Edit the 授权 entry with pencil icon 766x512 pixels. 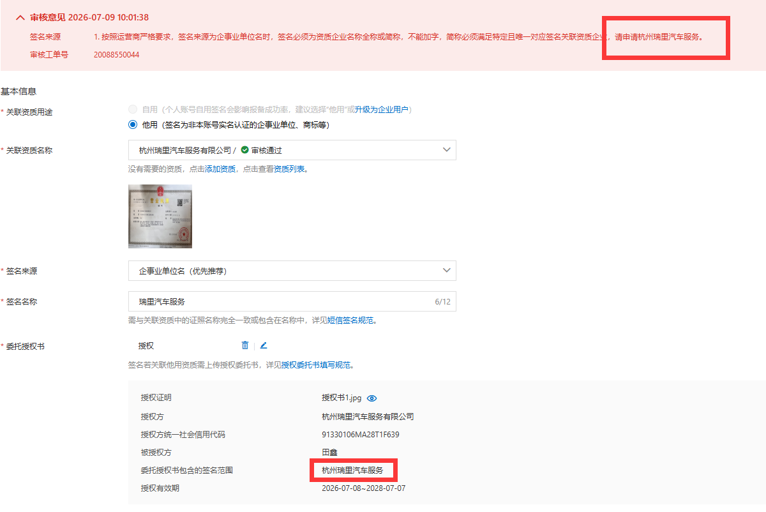[x=264, y=345]
